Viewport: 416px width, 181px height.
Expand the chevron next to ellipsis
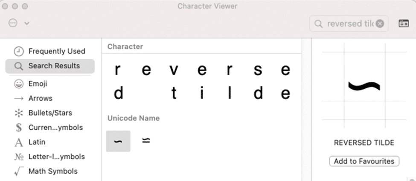tap(26, 23)
